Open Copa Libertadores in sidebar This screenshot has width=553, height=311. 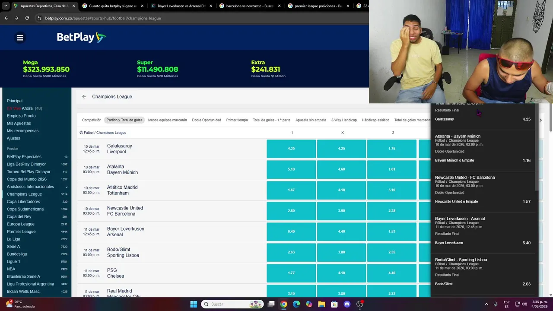(x=37, y=202)
